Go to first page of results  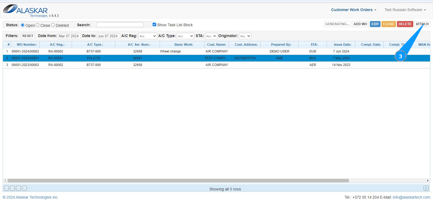6,188
